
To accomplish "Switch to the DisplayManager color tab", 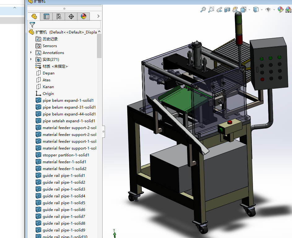I will click(x=84, y=16).
